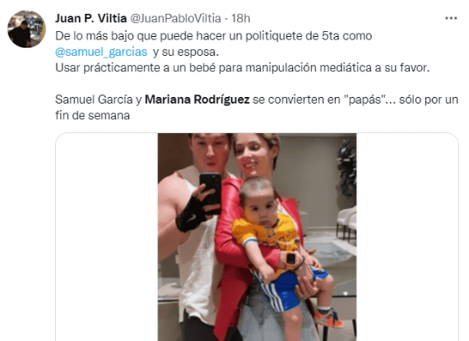Open the @samuel_garcias mention
This screenshot has height=341, width=469.
(x=101, y=52)
